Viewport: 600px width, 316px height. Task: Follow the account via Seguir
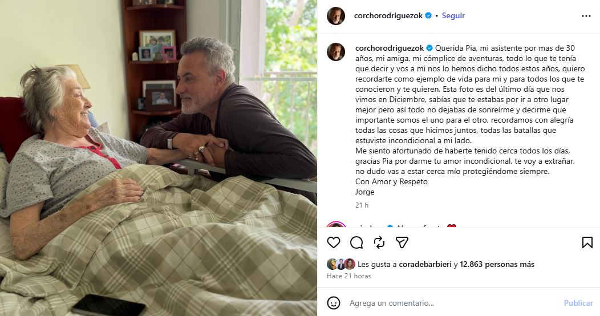(x=453, y=15)
